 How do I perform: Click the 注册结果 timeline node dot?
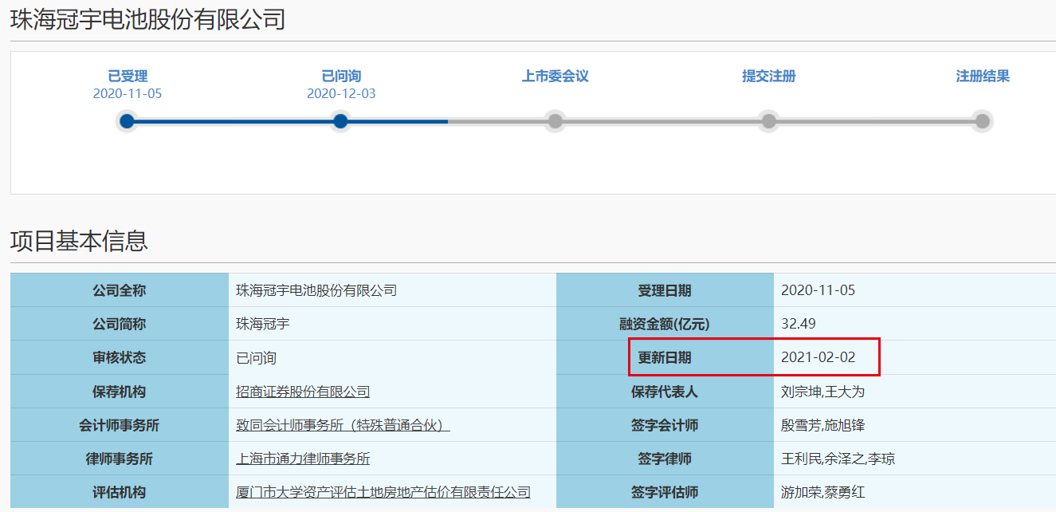pos(983,121)
